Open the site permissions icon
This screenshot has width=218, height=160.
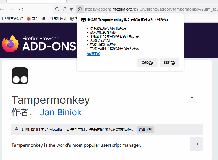pyautogui.click(x=72, y=9)
